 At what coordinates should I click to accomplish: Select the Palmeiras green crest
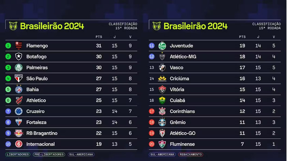point(19,68)
